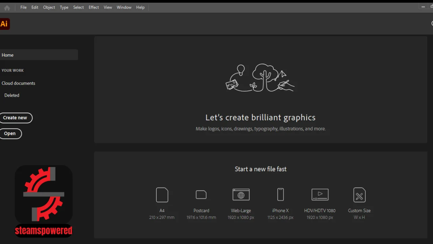Open the Edit menu

point(35,7)
